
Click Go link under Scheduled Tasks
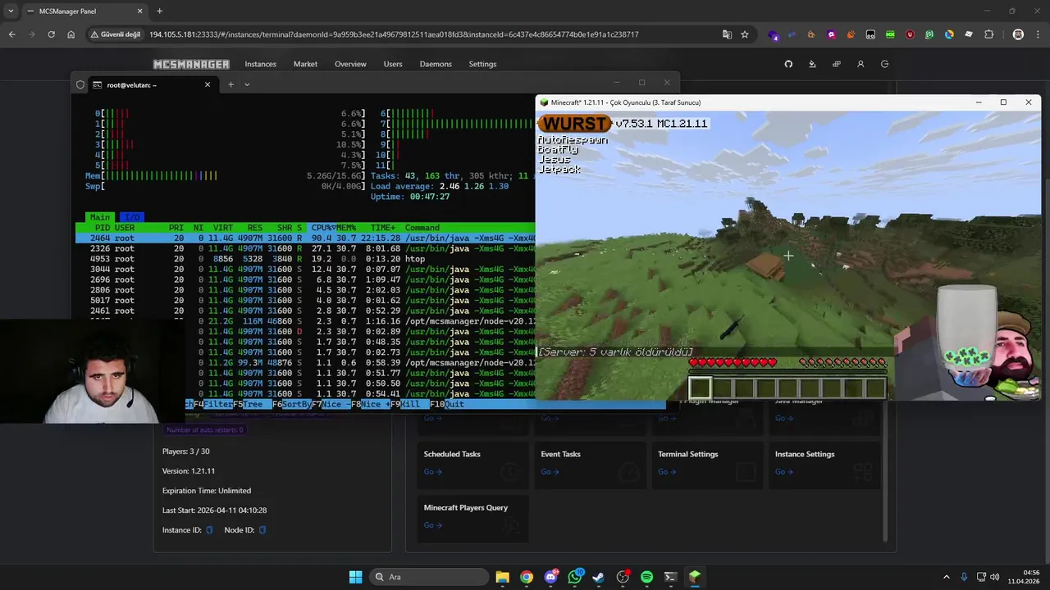click(x=432, y=472)
